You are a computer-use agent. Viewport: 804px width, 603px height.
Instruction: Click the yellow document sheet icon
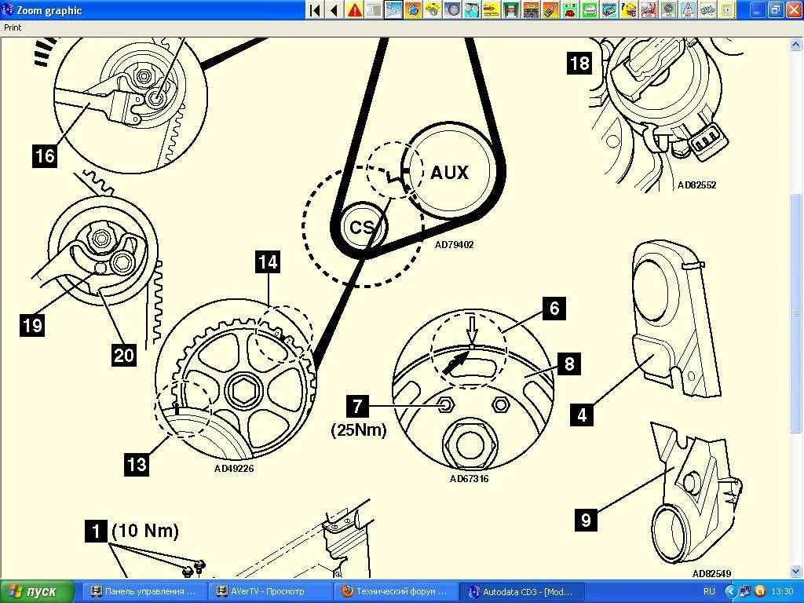(726, 9)
